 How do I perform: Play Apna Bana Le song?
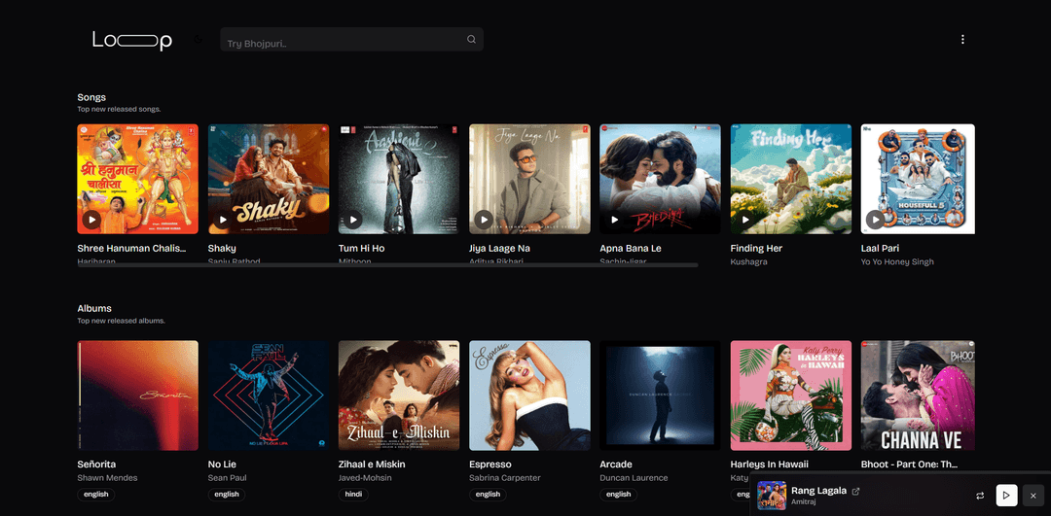click(614, 220)
